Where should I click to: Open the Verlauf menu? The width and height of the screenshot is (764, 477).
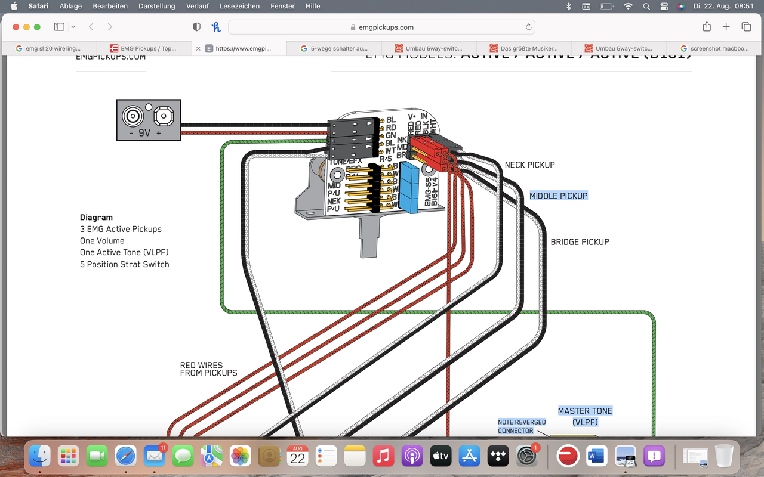198,6
